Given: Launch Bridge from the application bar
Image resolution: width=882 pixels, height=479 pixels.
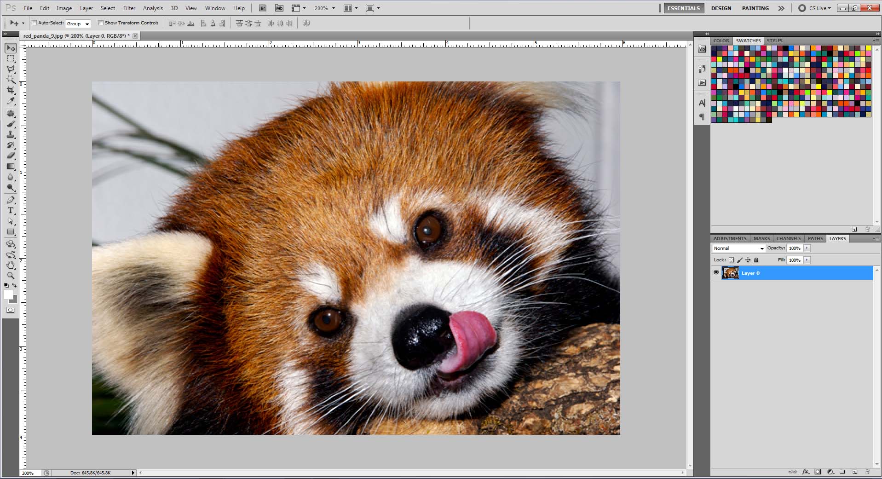Looking at the screenshot, I should point(262,8).
